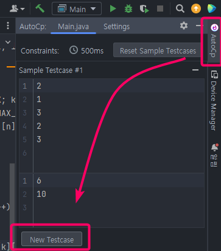Toggle the AutoCp side tool window button
221x251 pixels.
(x=214, y=41)
